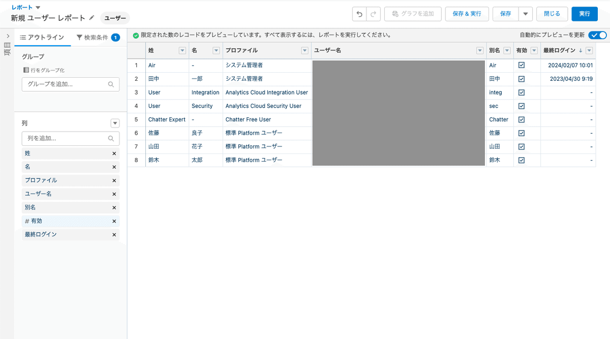Open the 最終ログイン column header dropdown
Image resolution: width=610 pixels, height=339 pixels.
589,51
